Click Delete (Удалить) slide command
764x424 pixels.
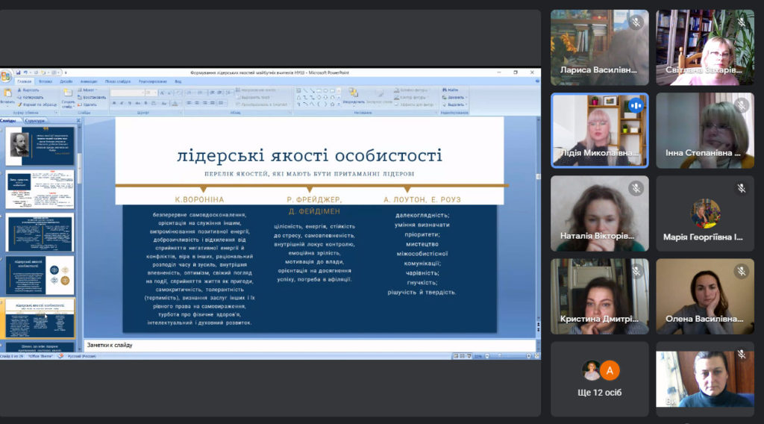click(87, 105)
